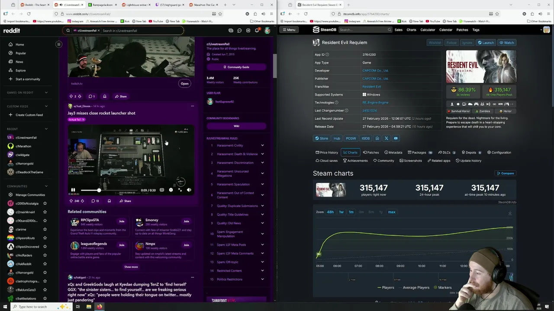Open Reddit chat icon in header

pyautogui.click(x=239, y=31)
